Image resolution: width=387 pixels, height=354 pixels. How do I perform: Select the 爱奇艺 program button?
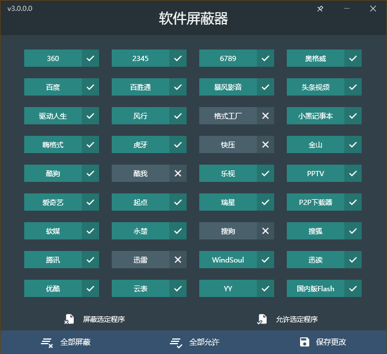(53, 202)
